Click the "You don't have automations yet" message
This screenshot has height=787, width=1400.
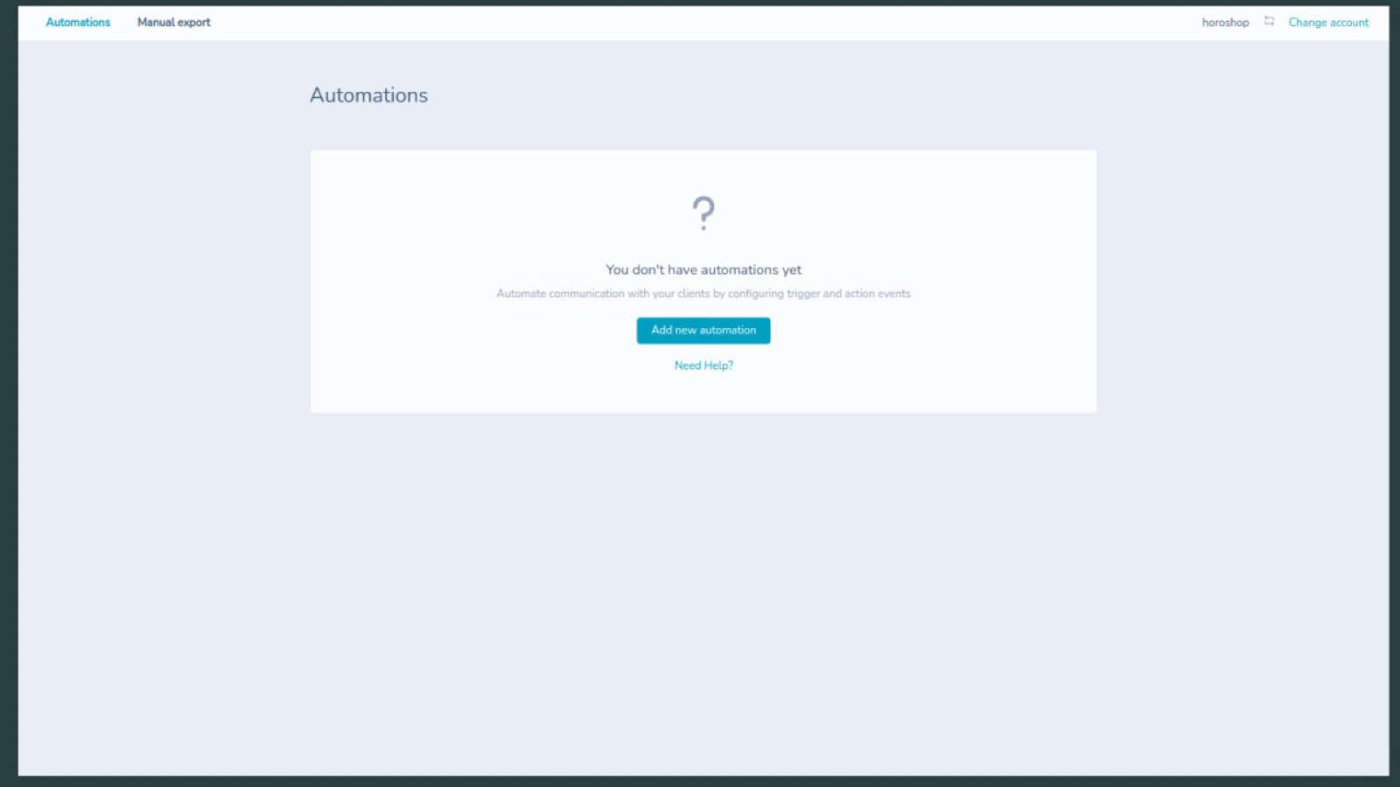[703, 270]
